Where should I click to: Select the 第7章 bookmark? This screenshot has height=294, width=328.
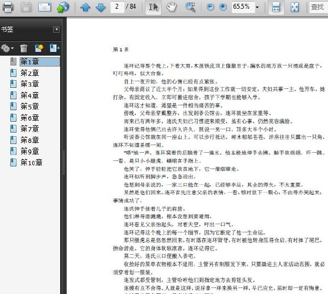click(x=30, y=129)
